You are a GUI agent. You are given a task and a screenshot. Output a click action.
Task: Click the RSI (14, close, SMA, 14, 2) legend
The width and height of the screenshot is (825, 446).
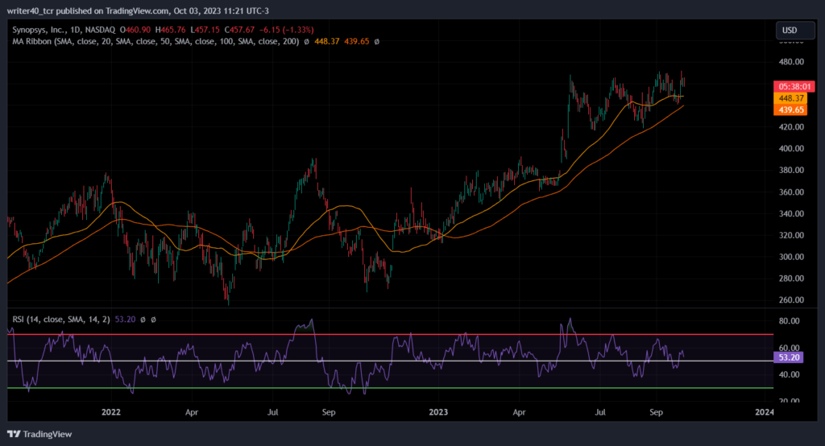(x=61, y=320)
